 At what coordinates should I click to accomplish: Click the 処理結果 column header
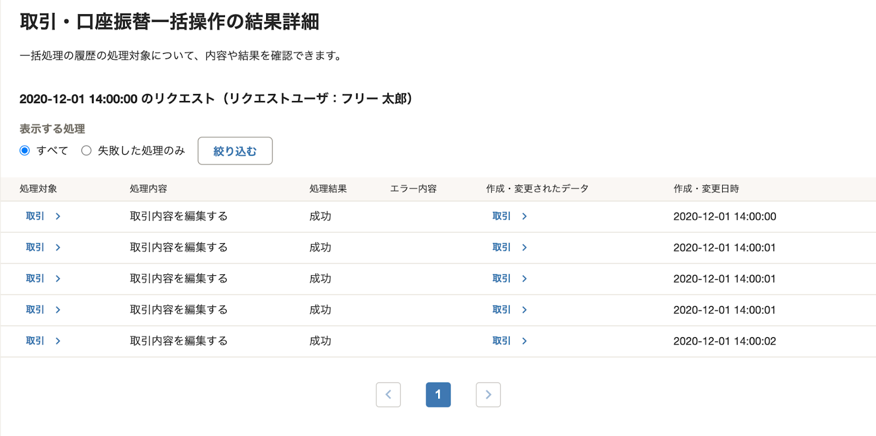pos(328,188)
